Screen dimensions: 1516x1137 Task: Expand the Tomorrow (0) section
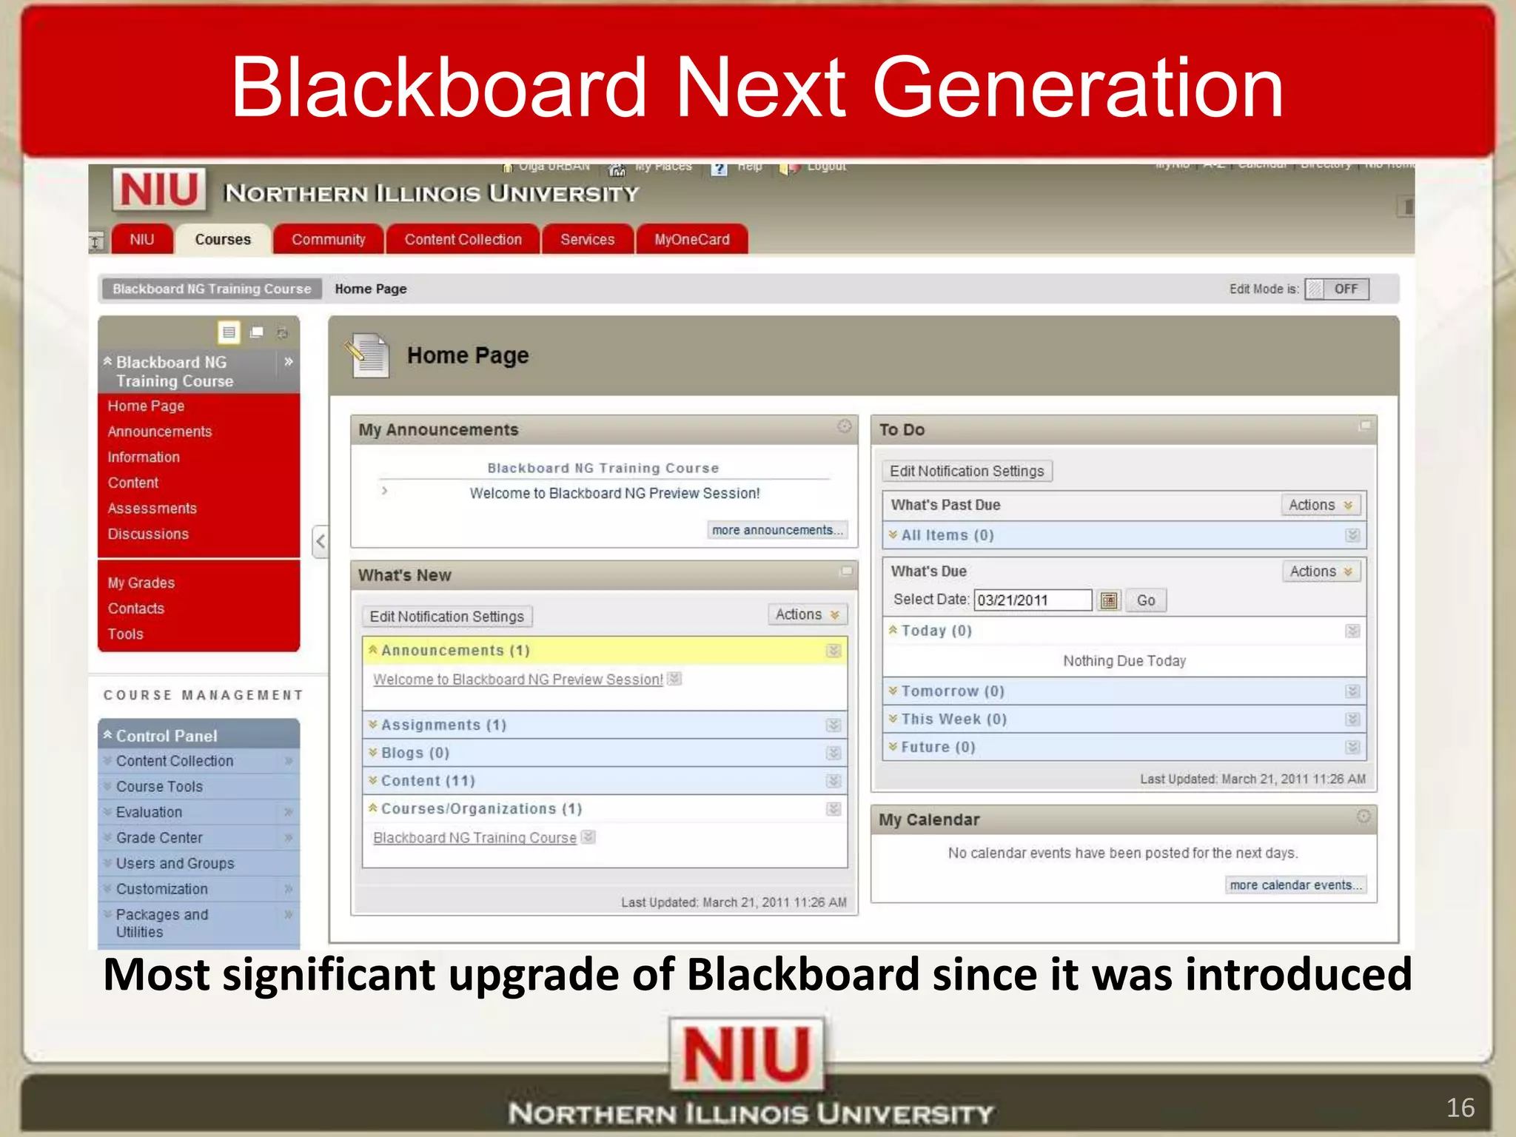pyautogui.click(x=893, y=691)
